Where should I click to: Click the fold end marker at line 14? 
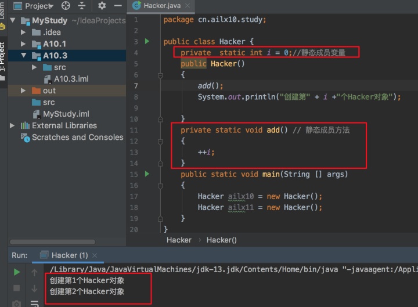click(x=160, y=163)
